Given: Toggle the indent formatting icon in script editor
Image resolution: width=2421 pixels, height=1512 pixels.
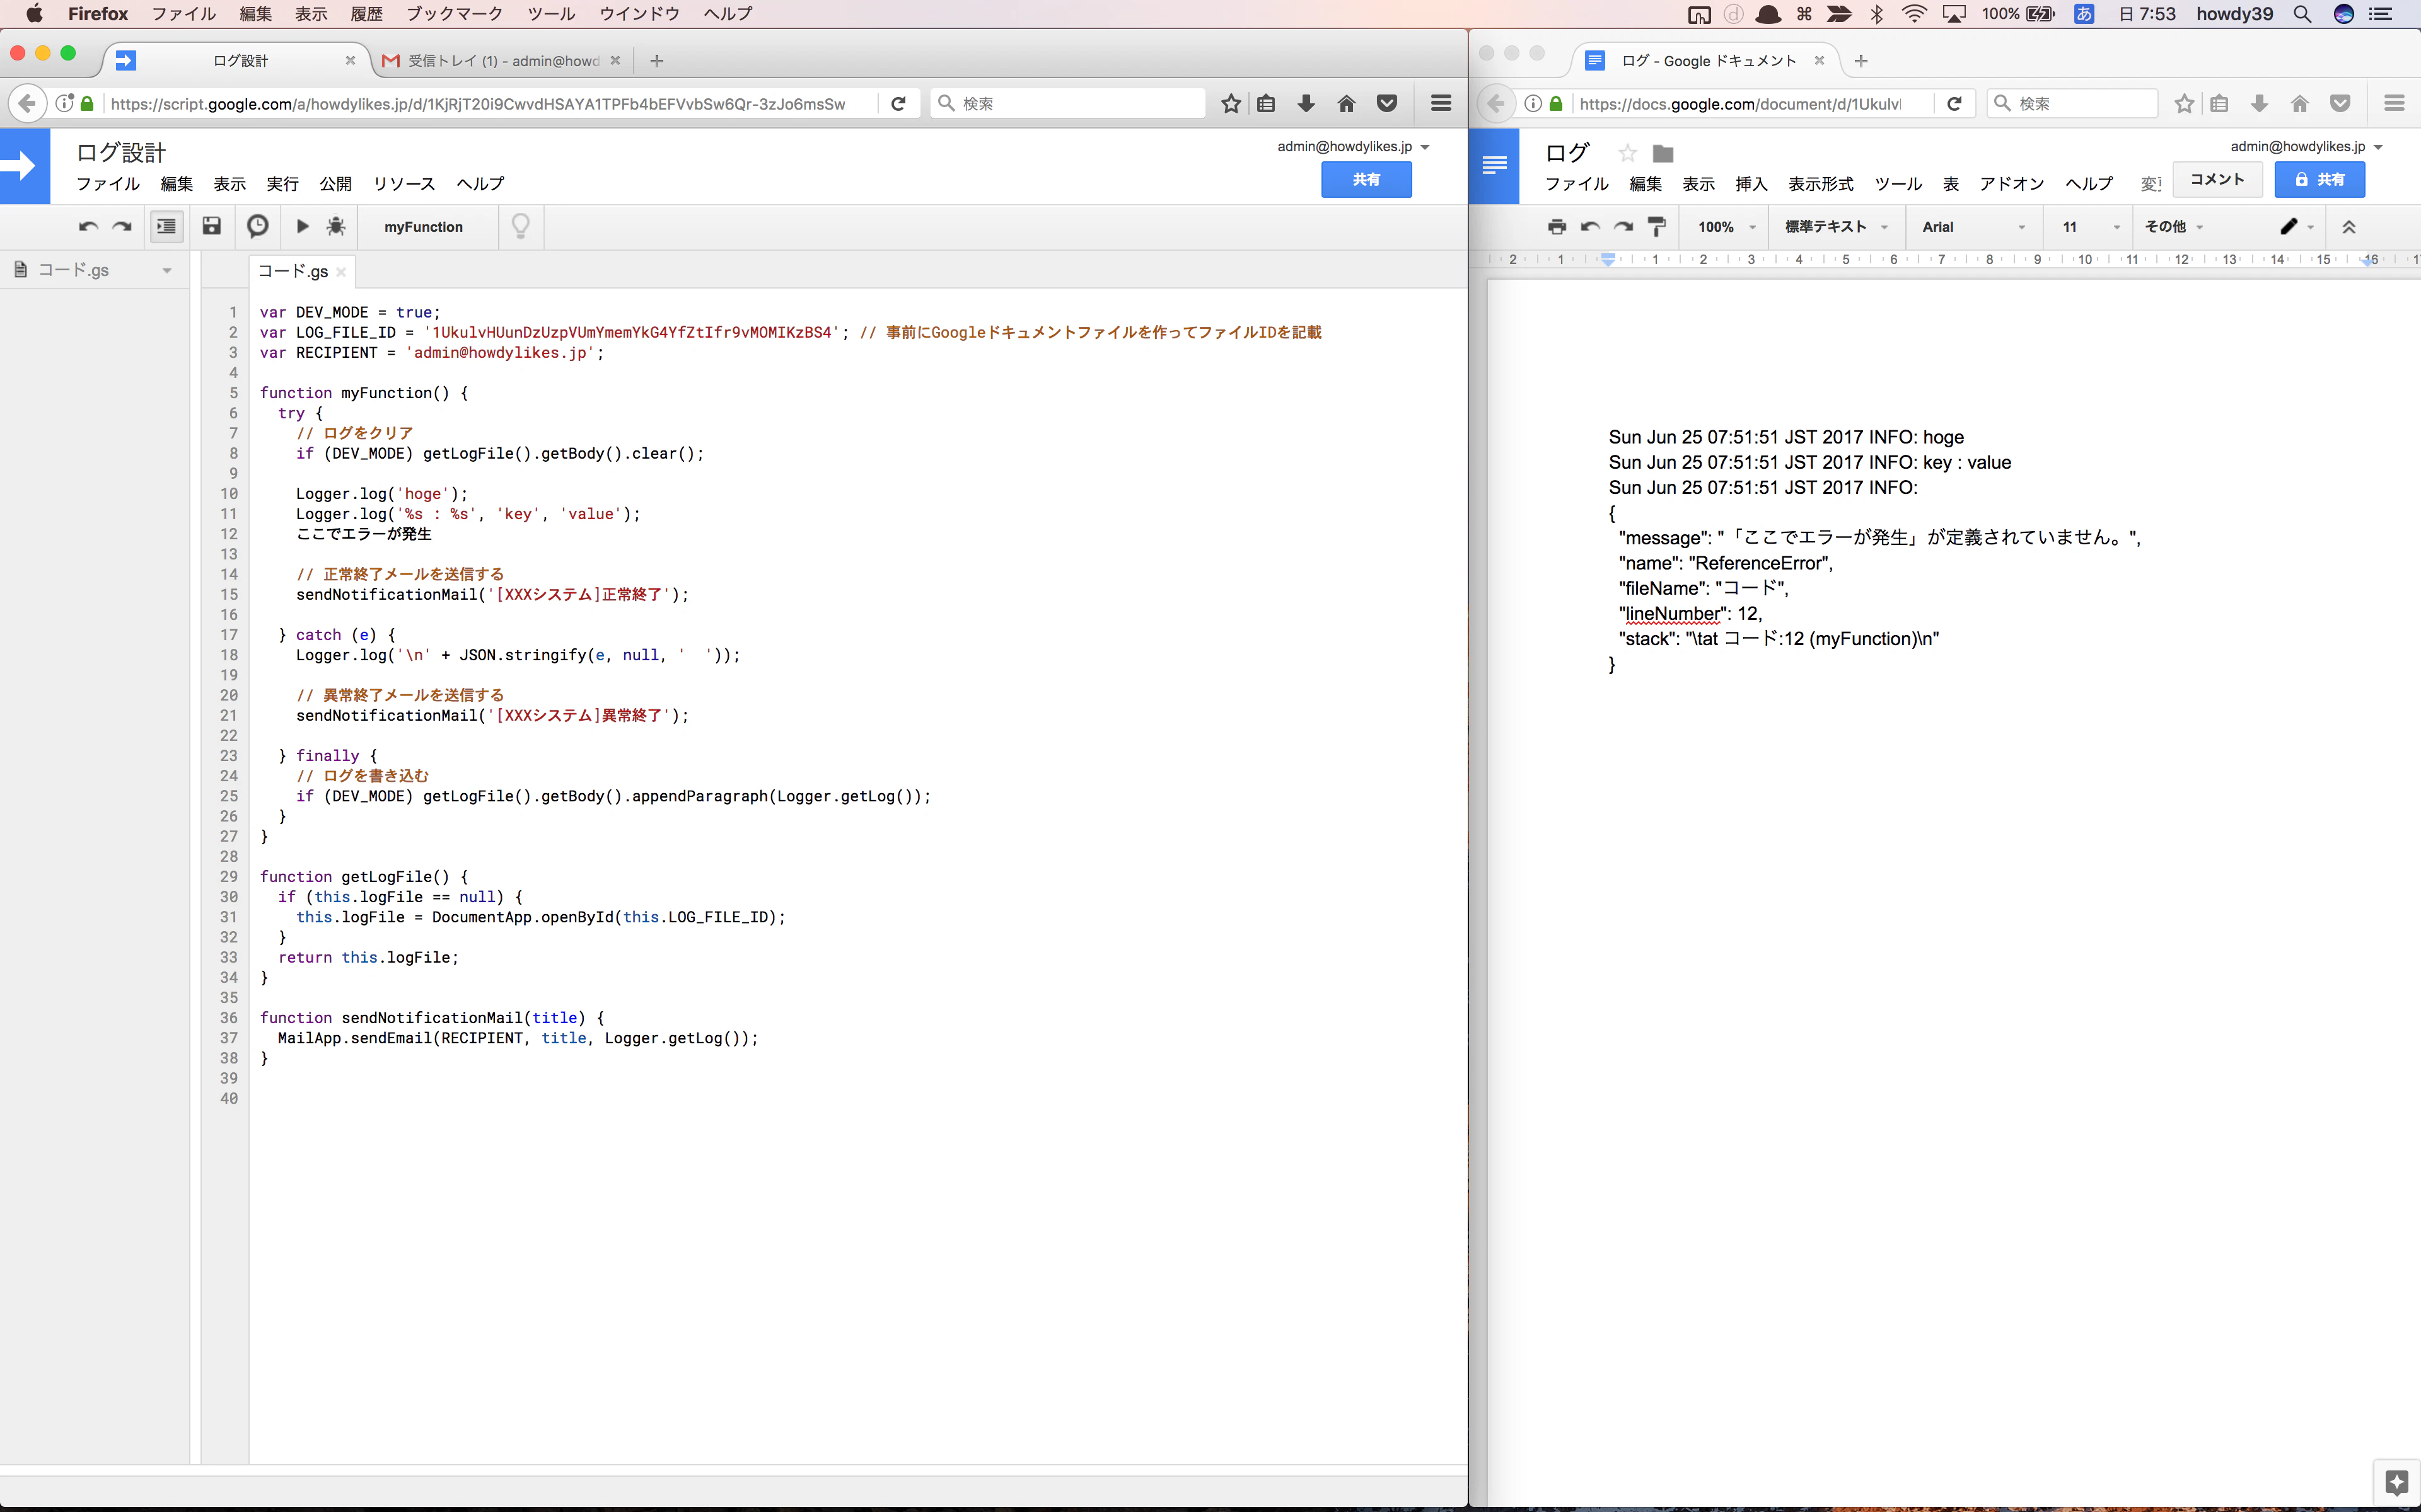Looking at the screenshot, I should tap(166, 227).
